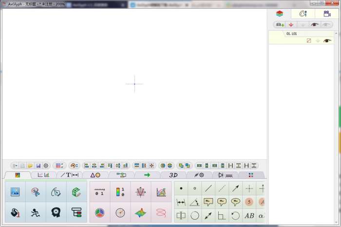Show all layers with toolbar eye icon
The width and height of the screenshot is (341, 227).
pyautogui.click(x=315, y=24)
